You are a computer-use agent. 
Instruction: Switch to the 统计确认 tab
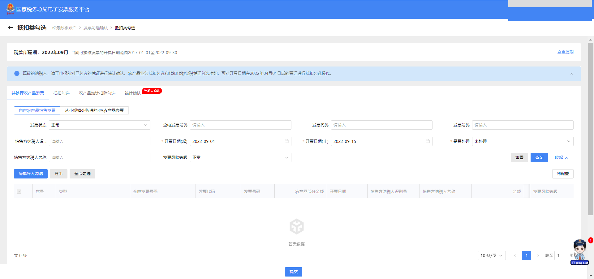132,93
